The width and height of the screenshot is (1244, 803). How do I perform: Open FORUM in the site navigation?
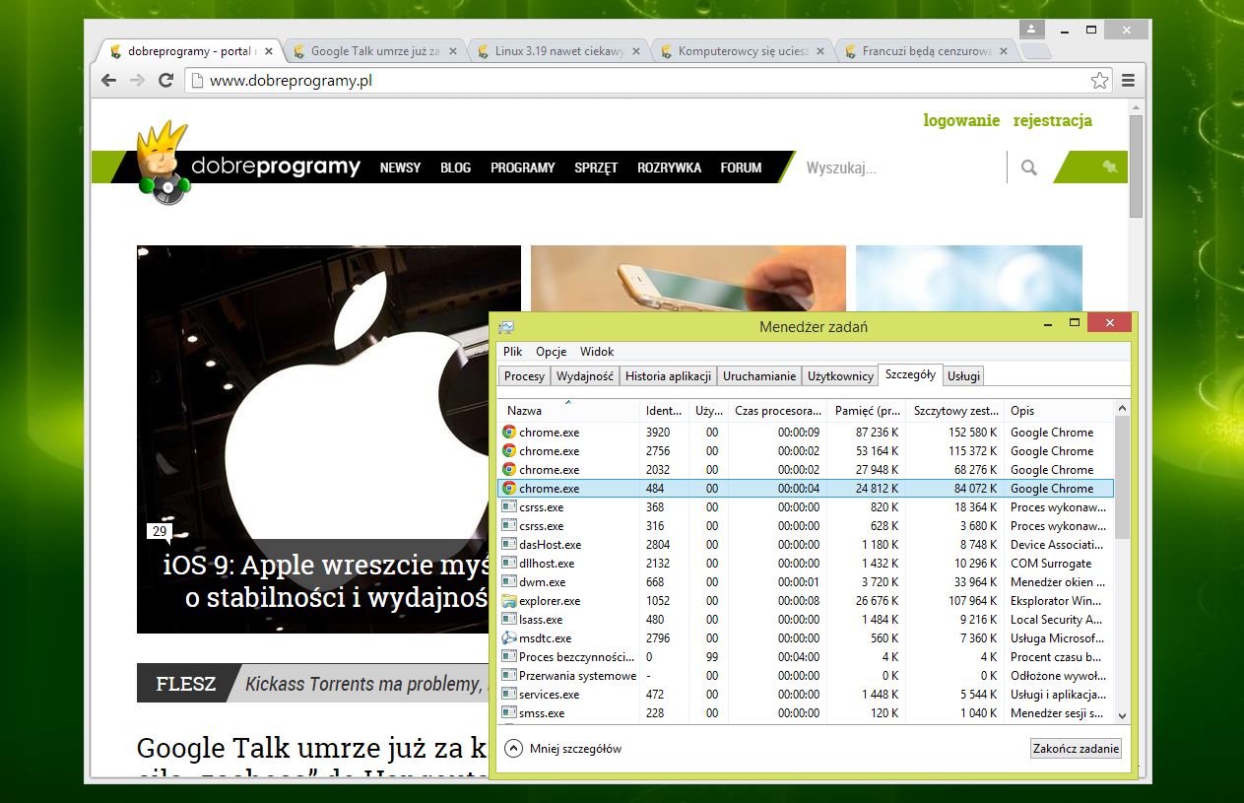coord(741,167)
